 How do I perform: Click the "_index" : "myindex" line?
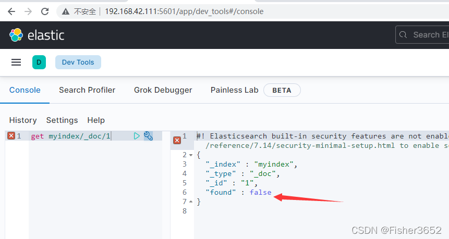coord(251,165)
